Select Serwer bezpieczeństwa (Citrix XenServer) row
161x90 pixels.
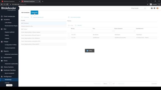[44, 38]
